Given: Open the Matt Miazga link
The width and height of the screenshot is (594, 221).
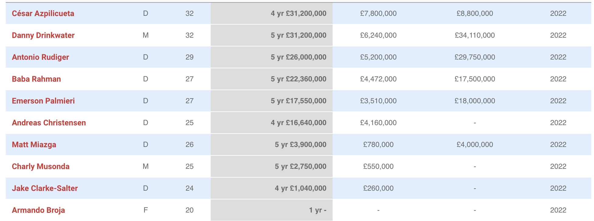Looking at the screenshot, I should [x=34, y=144].
